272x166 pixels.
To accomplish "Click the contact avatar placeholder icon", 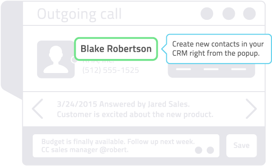I will coord(56,59).
